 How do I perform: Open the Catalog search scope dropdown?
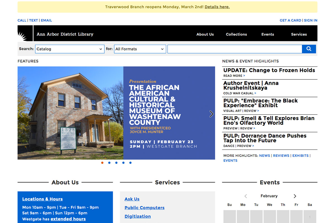pyautogui.click(x=70, y=49)
